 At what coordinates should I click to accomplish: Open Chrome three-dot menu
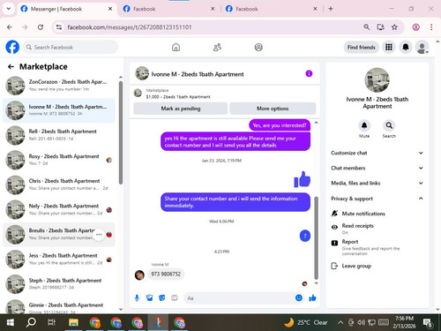(x=431, y=27)
